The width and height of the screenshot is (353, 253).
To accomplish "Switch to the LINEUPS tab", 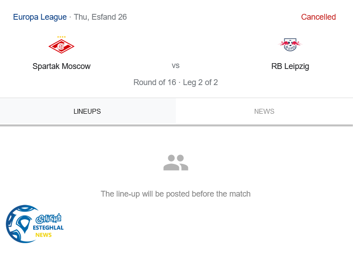I will 87,111.
